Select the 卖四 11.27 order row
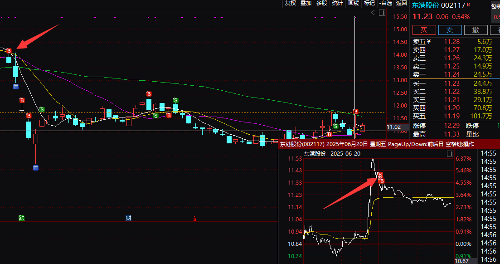 pyautogui.click(x=452, y=50)
